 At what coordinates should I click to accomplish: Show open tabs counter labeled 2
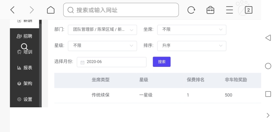(249, 10)
